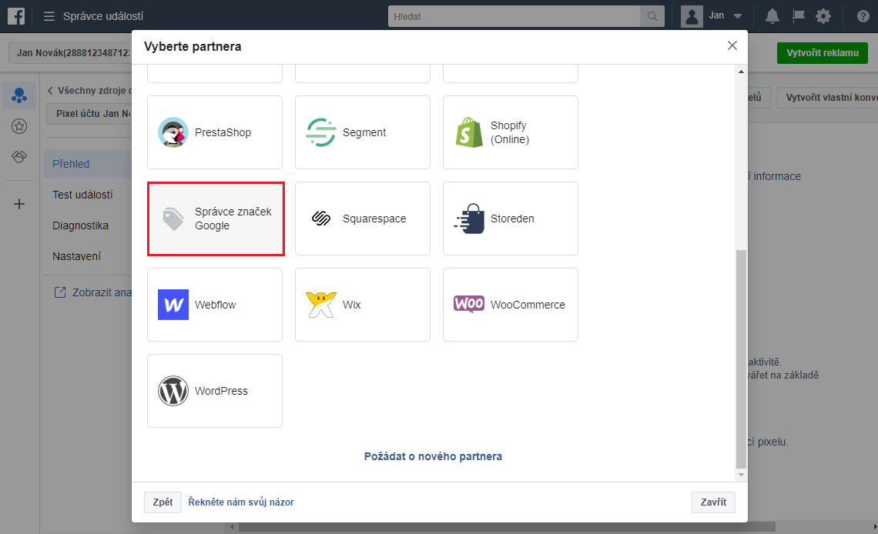
Task: Pick the Shopify (Online) partner
Action: [510, 132]
